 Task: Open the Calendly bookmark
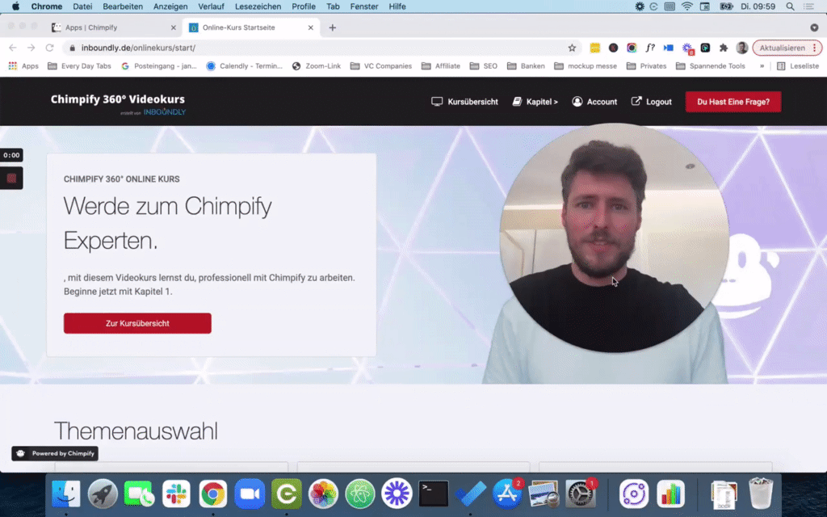tap(244, 66)
